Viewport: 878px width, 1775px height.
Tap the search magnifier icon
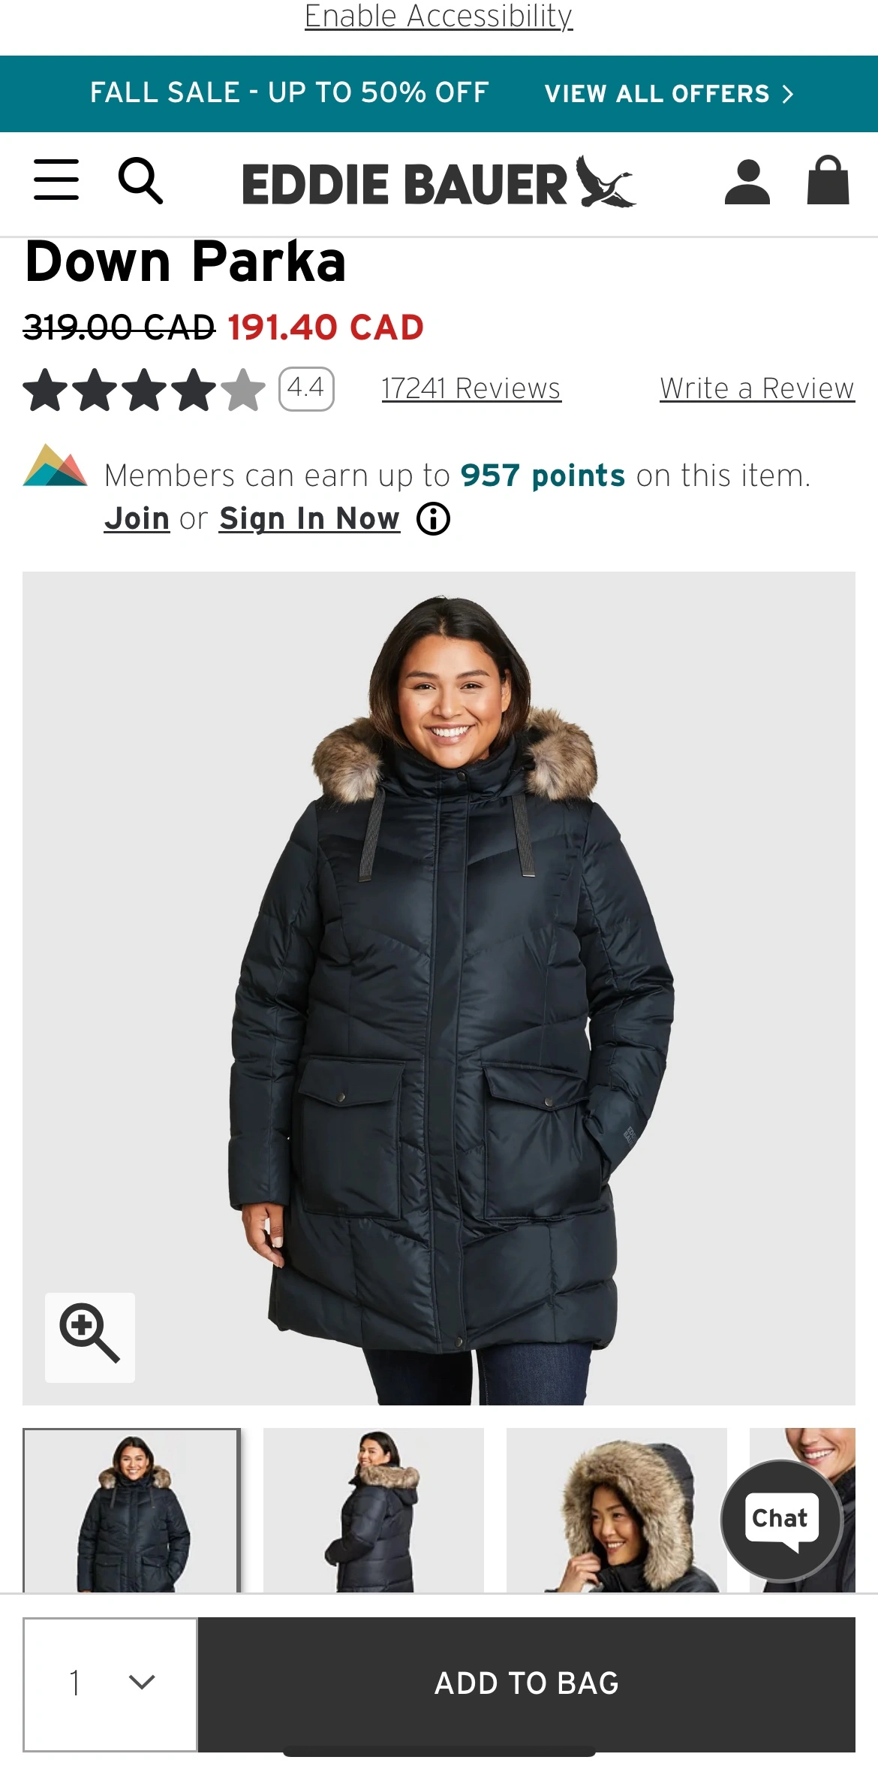tap(140, 180)
